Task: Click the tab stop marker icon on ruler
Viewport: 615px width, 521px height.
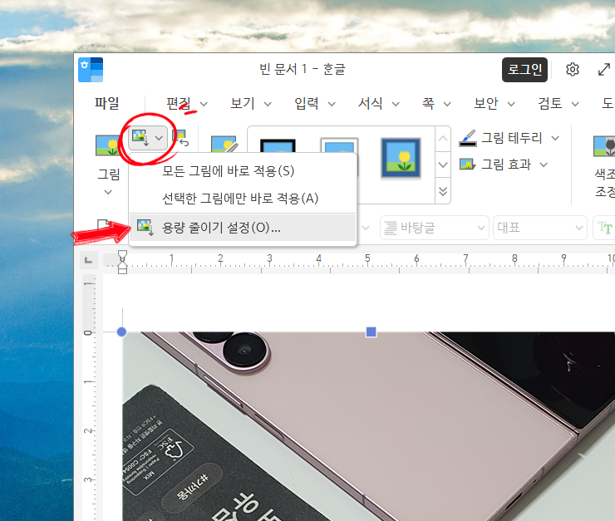Action: point(89,260)
